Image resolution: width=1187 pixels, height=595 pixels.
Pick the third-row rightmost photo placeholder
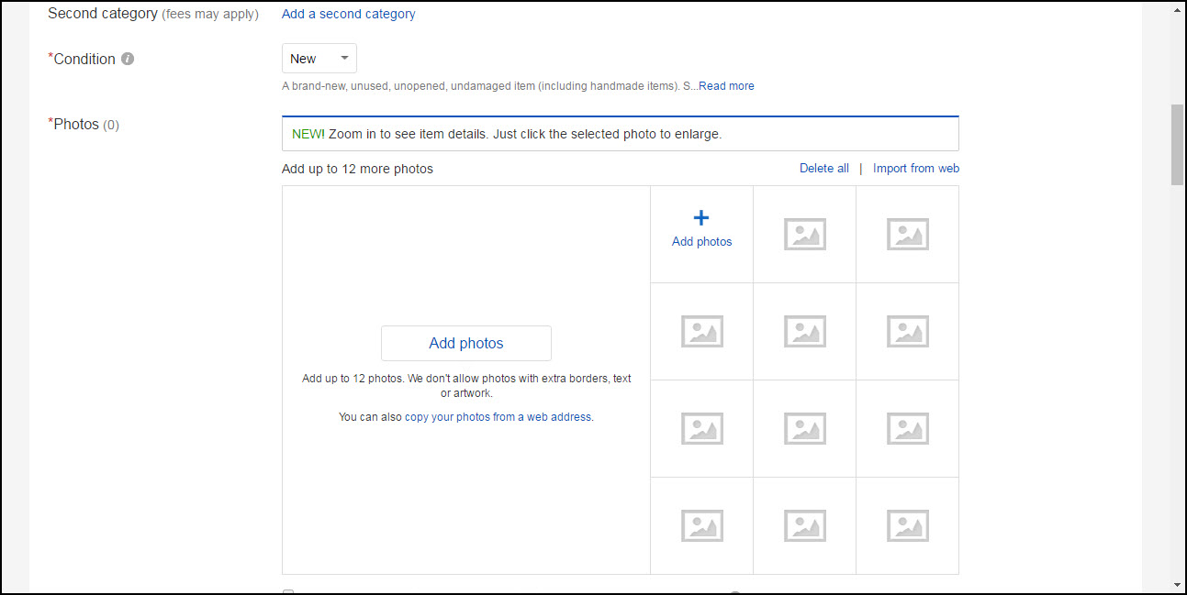pyautogui.click(x=907, y=428)
